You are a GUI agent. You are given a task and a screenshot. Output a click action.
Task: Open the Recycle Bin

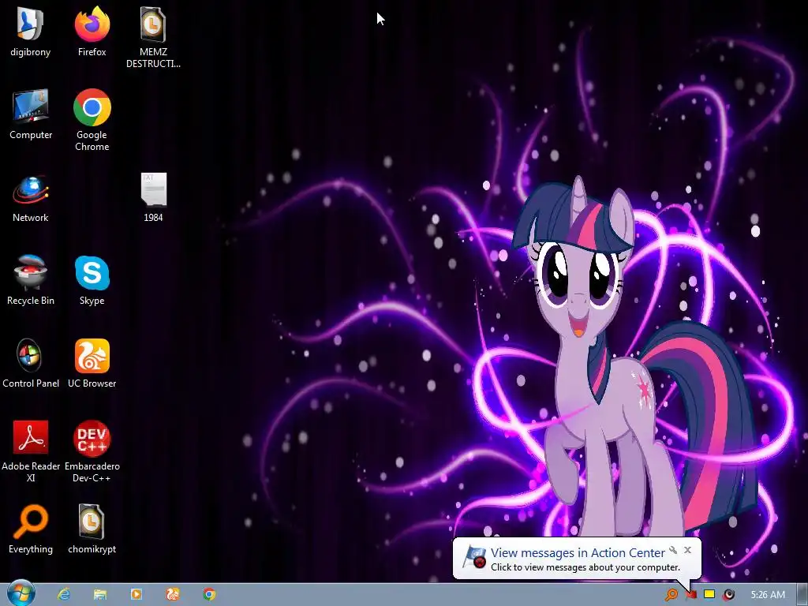pyautogui.click(x=31, y=280)
